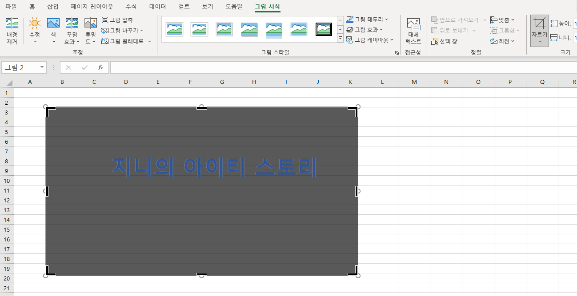The width and height of the screenshot is (577, 296).
Task: Switch to the 홈 tab
Action: (32, 7)
